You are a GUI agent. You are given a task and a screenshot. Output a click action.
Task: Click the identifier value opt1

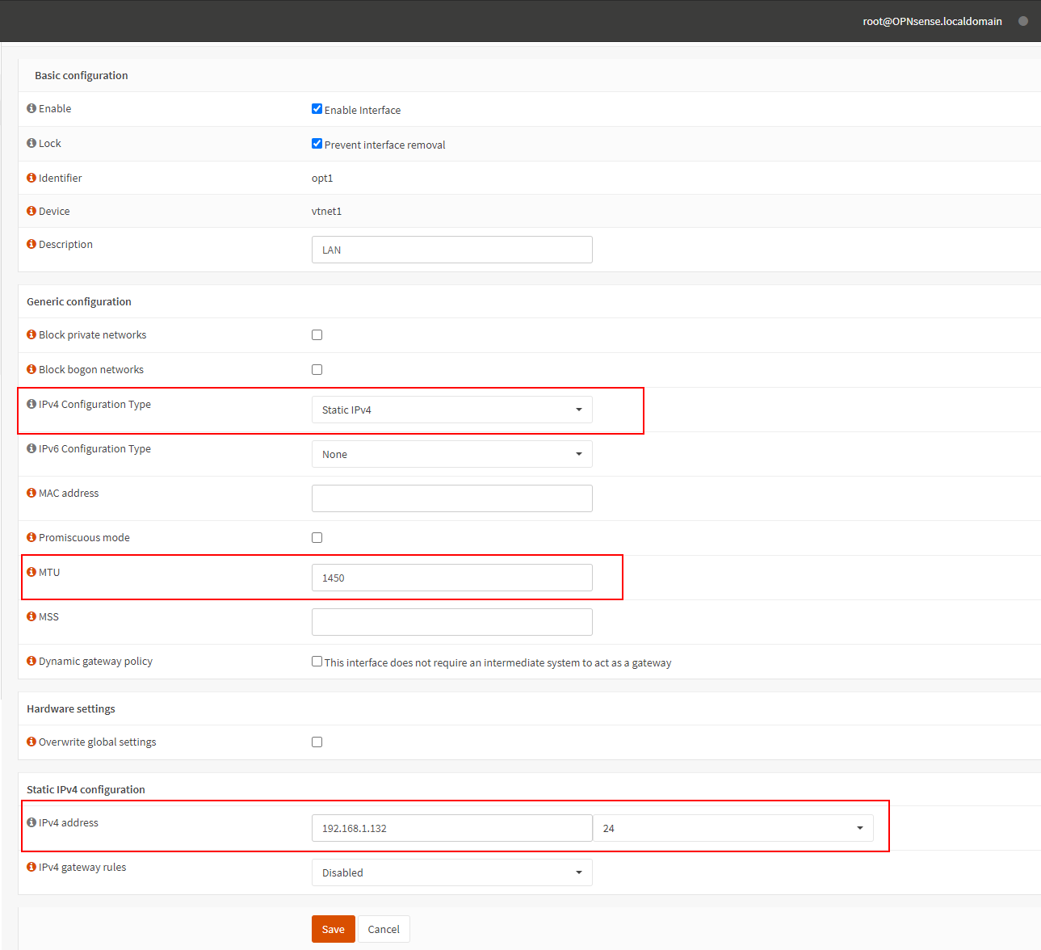pos(322,178)
